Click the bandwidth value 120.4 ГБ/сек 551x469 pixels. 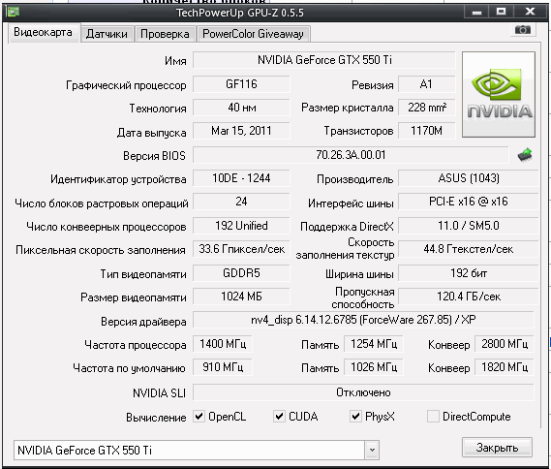coord(469,297)
